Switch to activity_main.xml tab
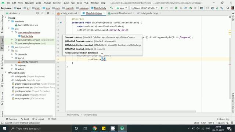The width and height of the screenshot is (235, 132). tap(69, 13)
